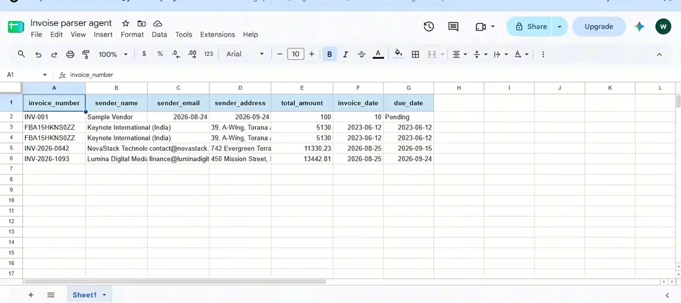This screenshot has width=681, height=303.
Task: Open more number formats 123
Action: 208,54
